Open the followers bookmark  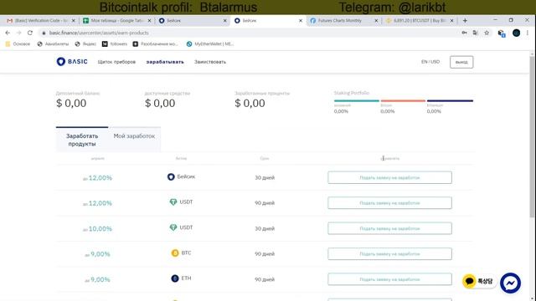coord(115,44)
